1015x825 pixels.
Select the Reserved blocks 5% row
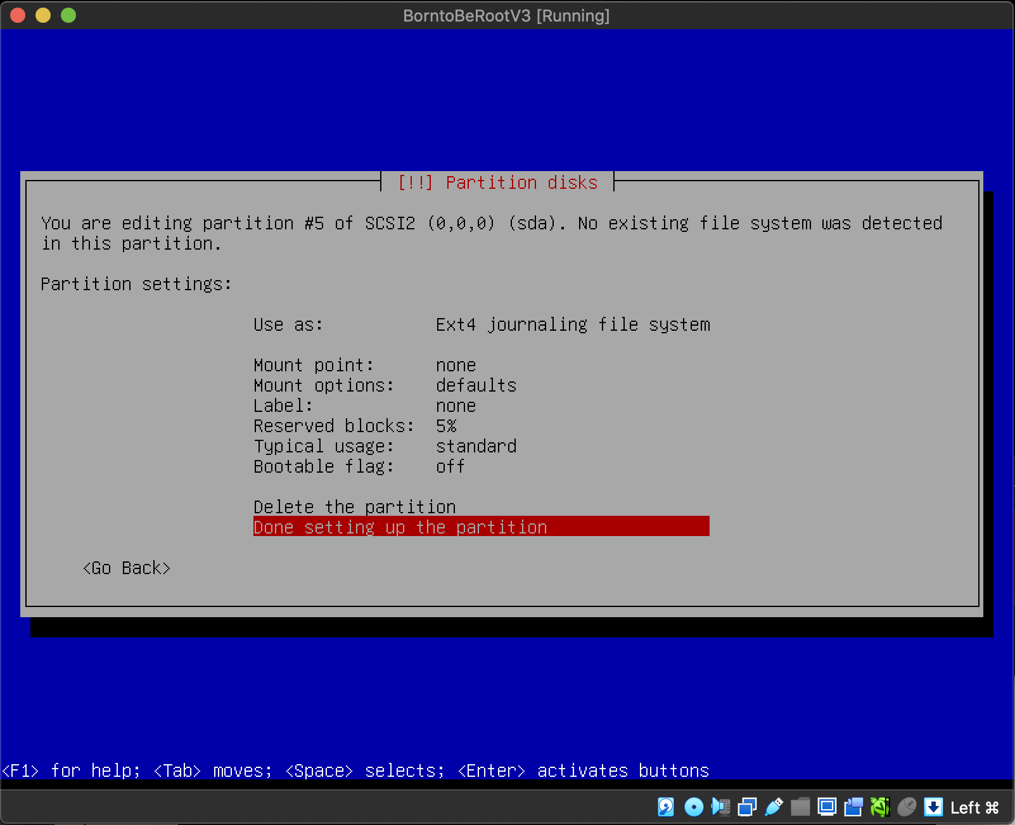482,426
